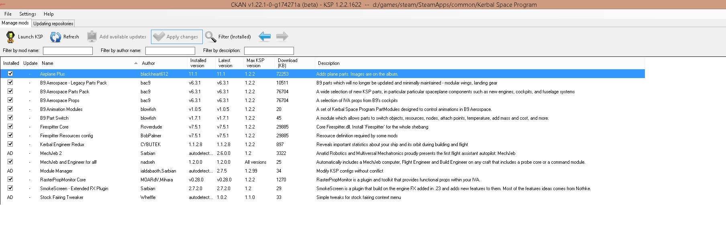726x241 pixels.
Task: Uncheck installed box for Airplane Plus
Action: click(10, 74)
